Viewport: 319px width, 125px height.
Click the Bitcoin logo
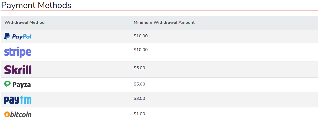(x=18, y=114)
